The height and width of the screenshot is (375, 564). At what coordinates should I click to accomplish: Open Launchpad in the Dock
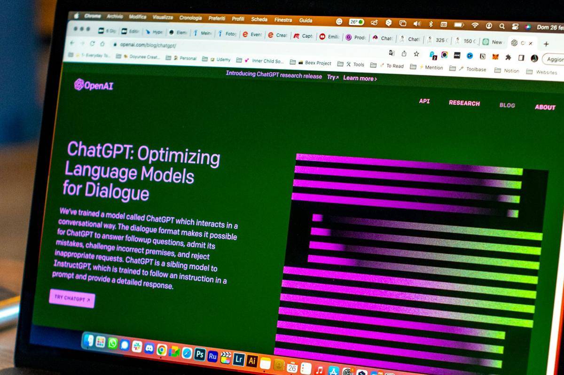click(x=101, y=342)
